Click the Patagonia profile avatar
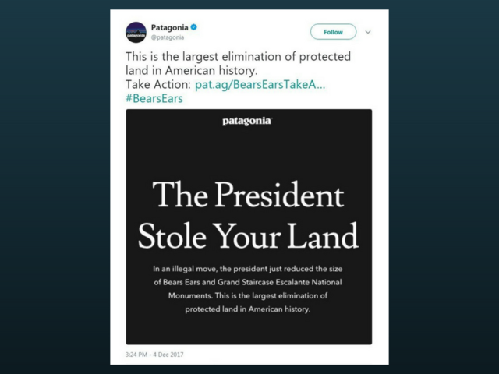499x374 pixels. 136,31
